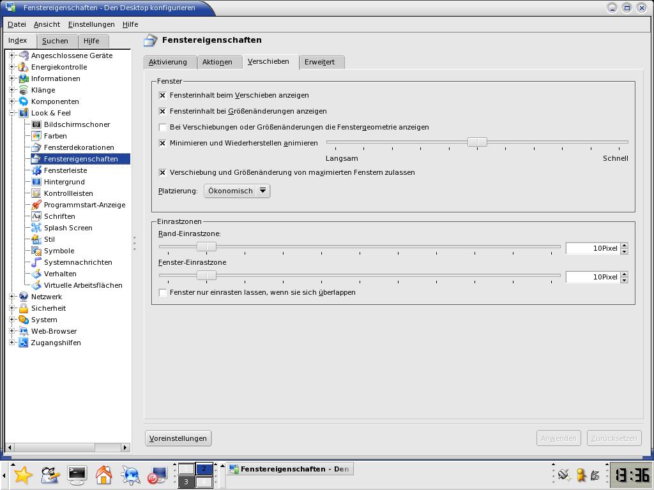The width and height of the screenshot is (654, 490).
Task: Open the Einstellungen menu
Action: [91, 24]
